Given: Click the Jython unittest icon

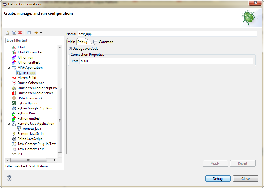Looking at the screenshot, I should click(x=14, y=62).
